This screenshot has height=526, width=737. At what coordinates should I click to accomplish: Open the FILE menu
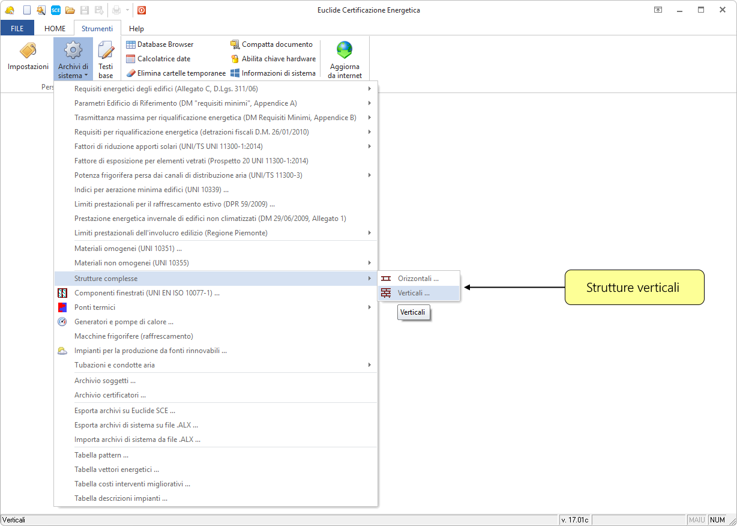pyautogui.click(x=17, y=29)
